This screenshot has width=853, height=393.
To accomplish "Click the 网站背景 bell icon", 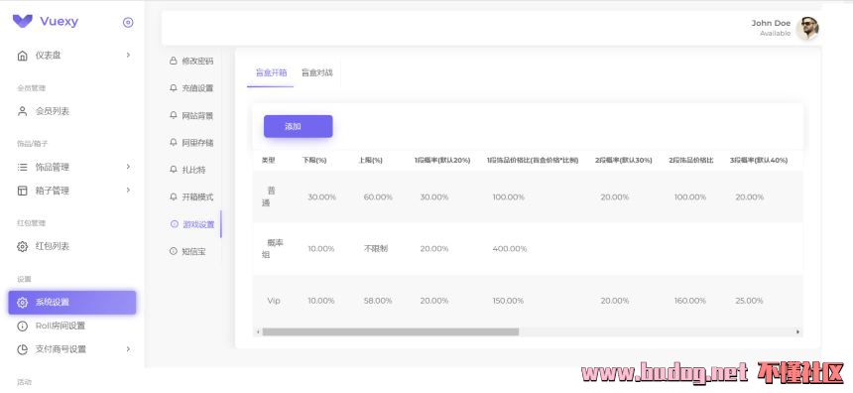I will (x=173, y=115).
